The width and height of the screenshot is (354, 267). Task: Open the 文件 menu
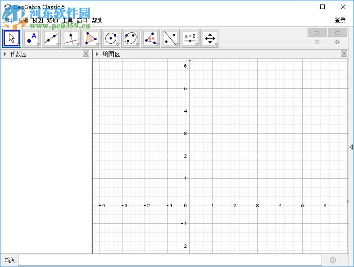click(x=8, y=20)
